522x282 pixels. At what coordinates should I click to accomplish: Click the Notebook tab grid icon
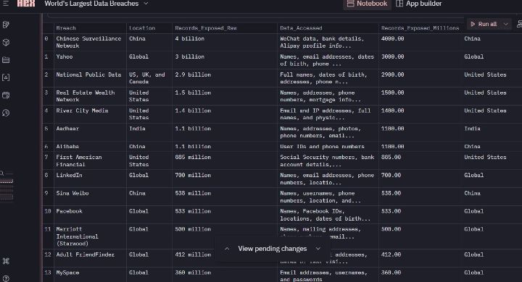point(350,4)
